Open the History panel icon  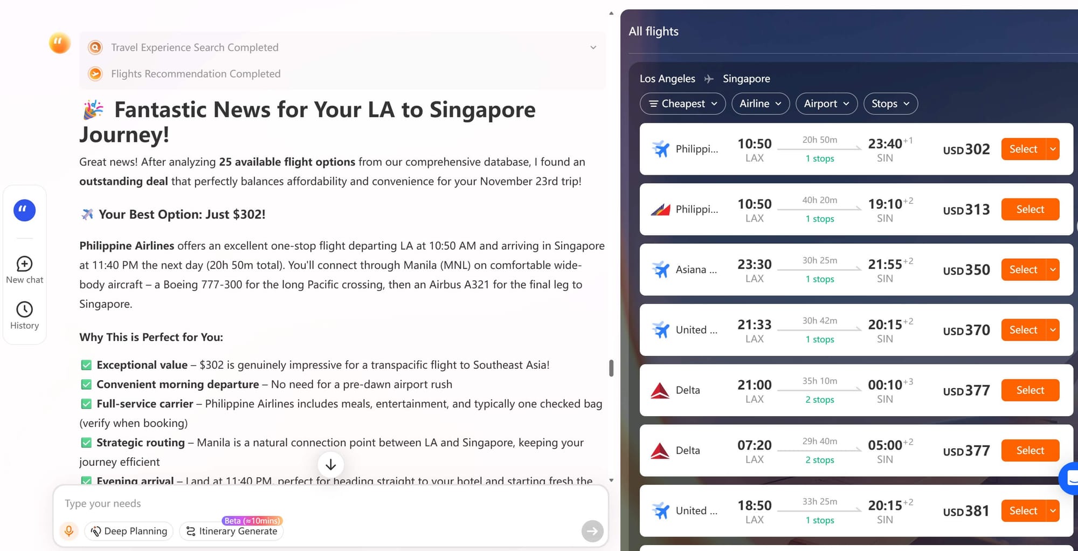(x=24, y=315)
